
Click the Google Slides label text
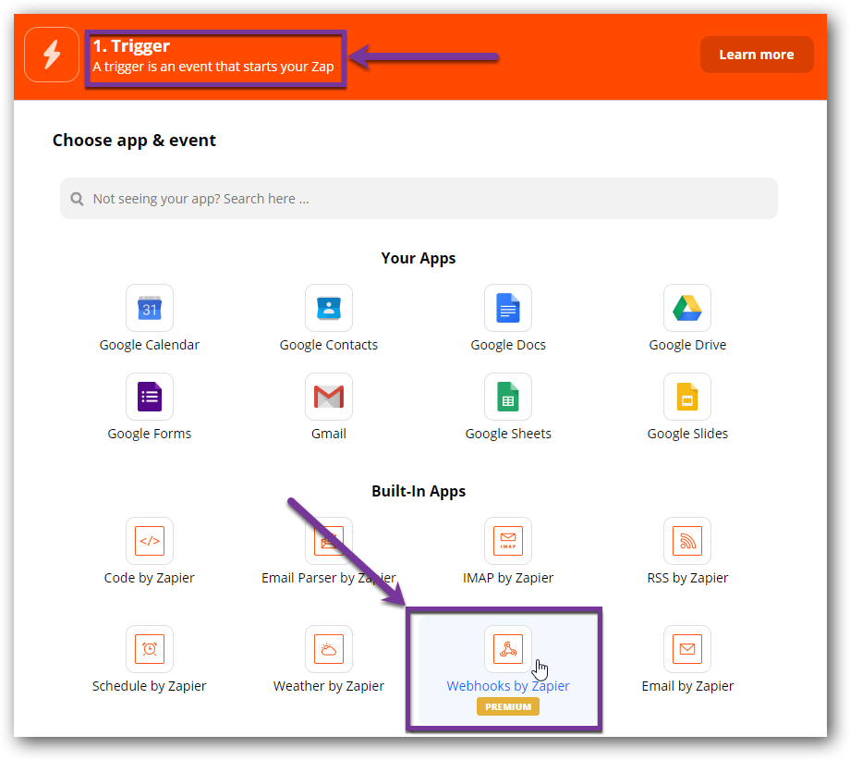coord(687,434)
